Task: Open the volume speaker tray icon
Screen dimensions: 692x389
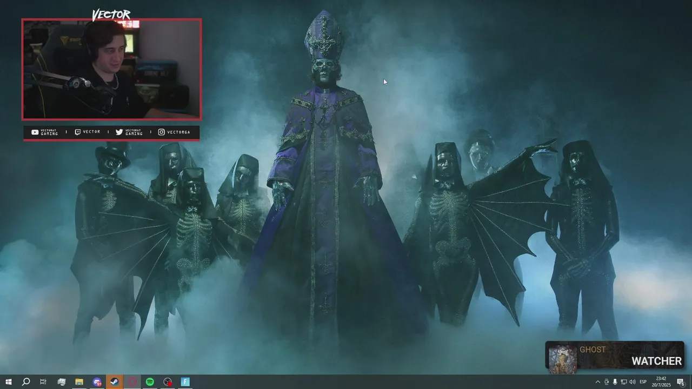Action: pos(633,382)
